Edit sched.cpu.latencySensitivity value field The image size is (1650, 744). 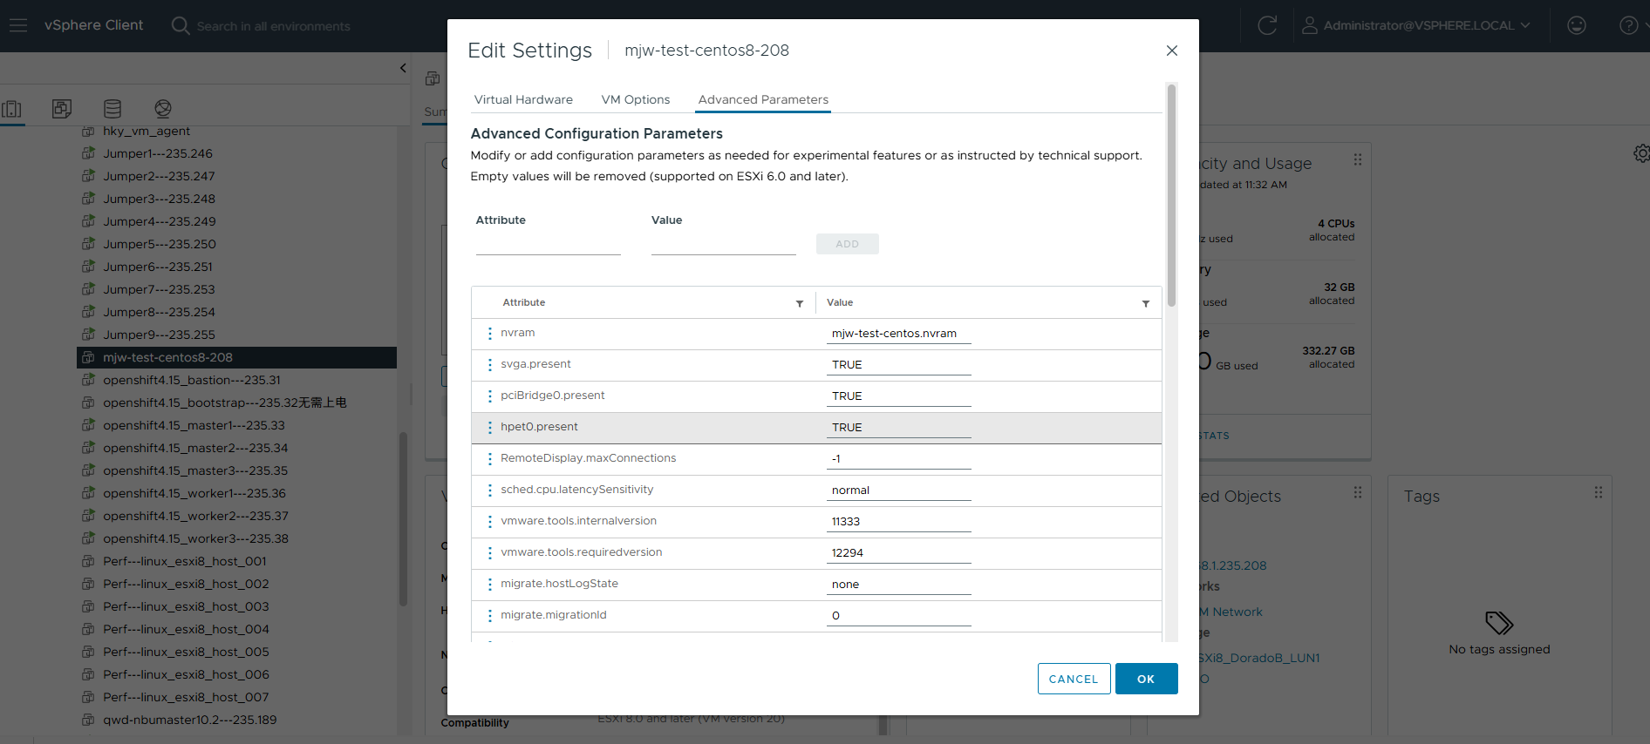(899, 490)
